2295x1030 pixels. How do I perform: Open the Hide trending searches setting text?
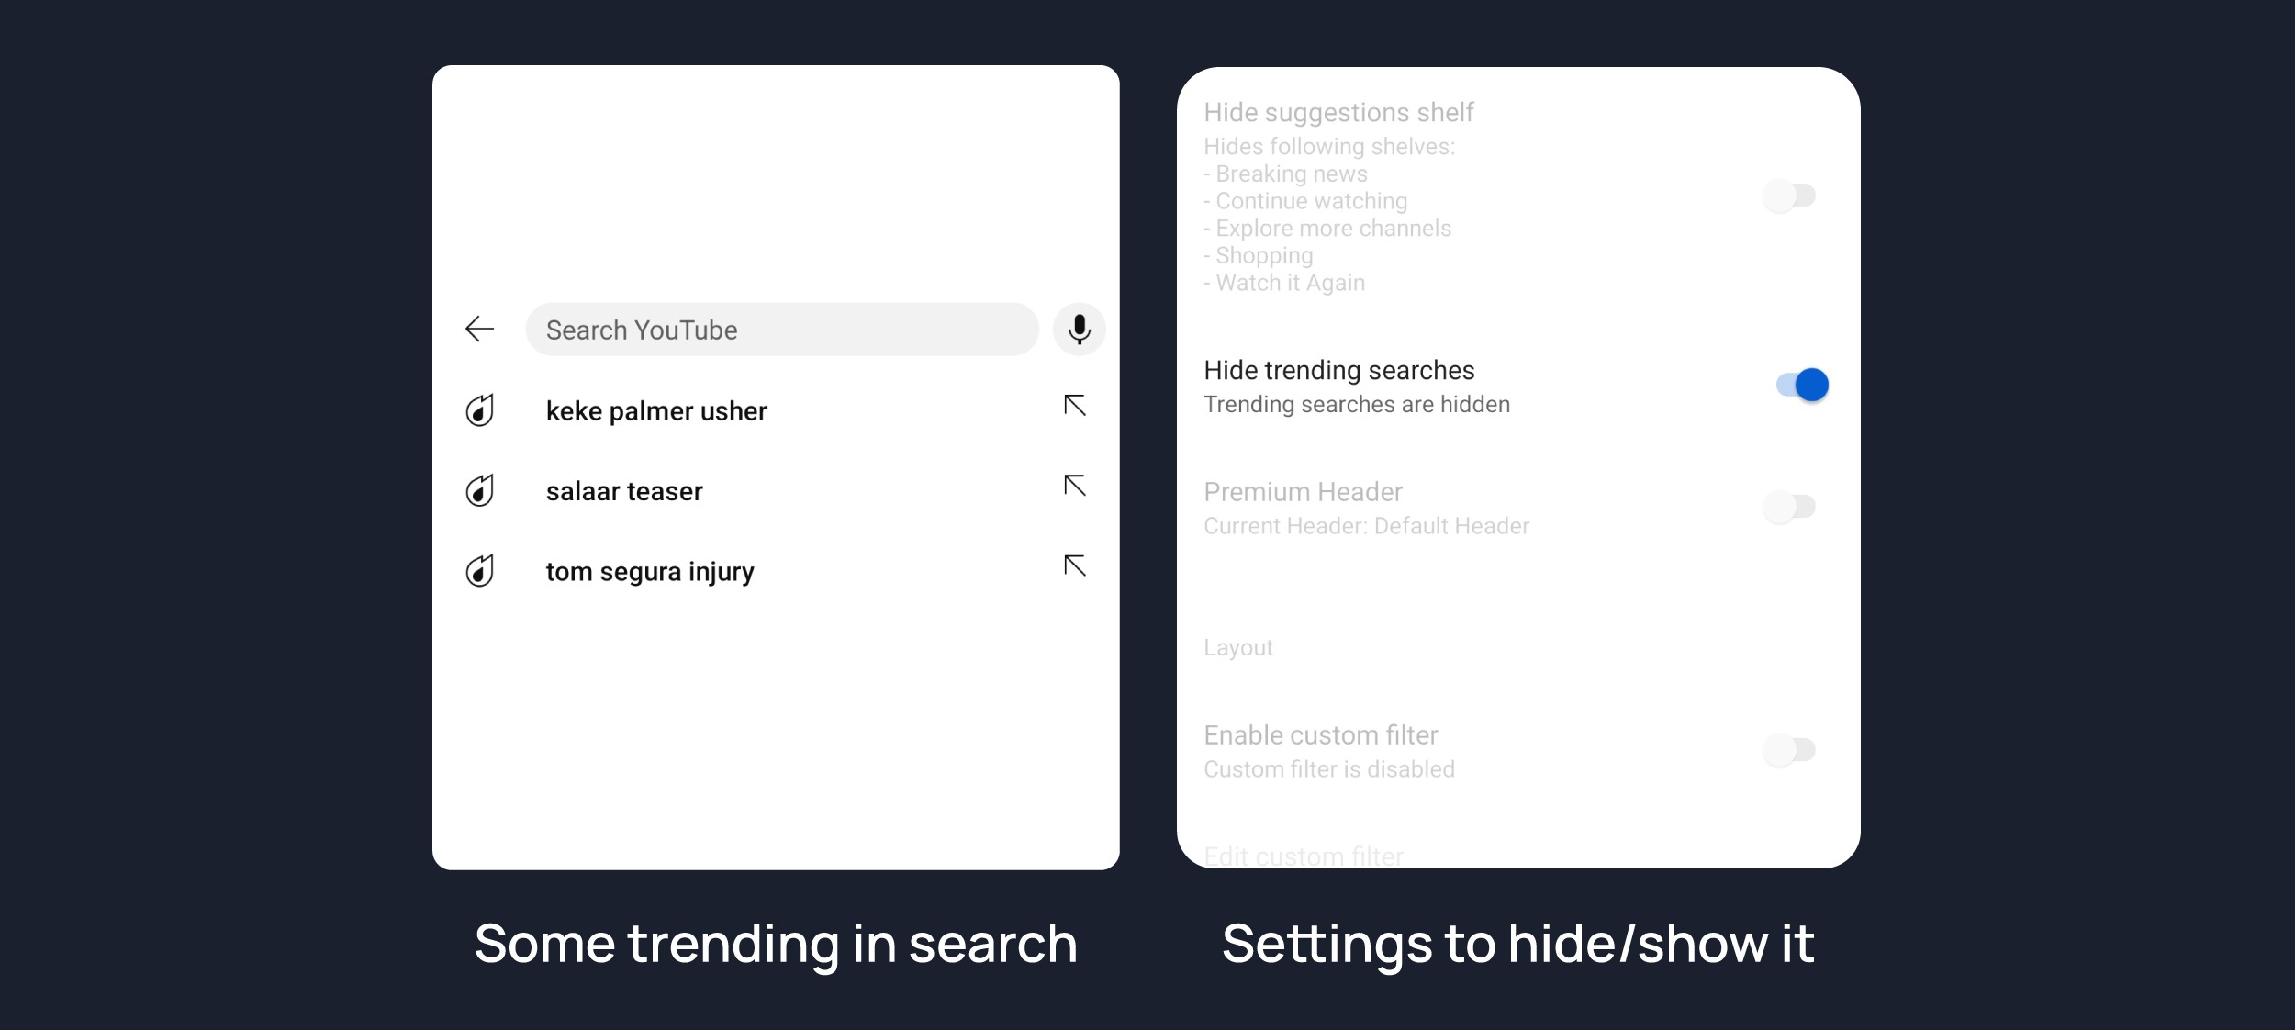coord(1338,370)
